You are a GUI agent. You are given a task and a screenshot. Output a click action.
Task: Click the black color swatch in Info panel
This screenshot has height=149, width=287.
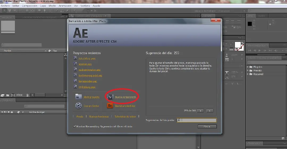pos(250,24)
